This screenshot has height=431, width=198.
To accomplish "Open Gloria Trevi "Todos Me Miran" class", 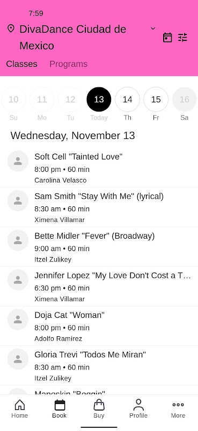I will [99, 366].
